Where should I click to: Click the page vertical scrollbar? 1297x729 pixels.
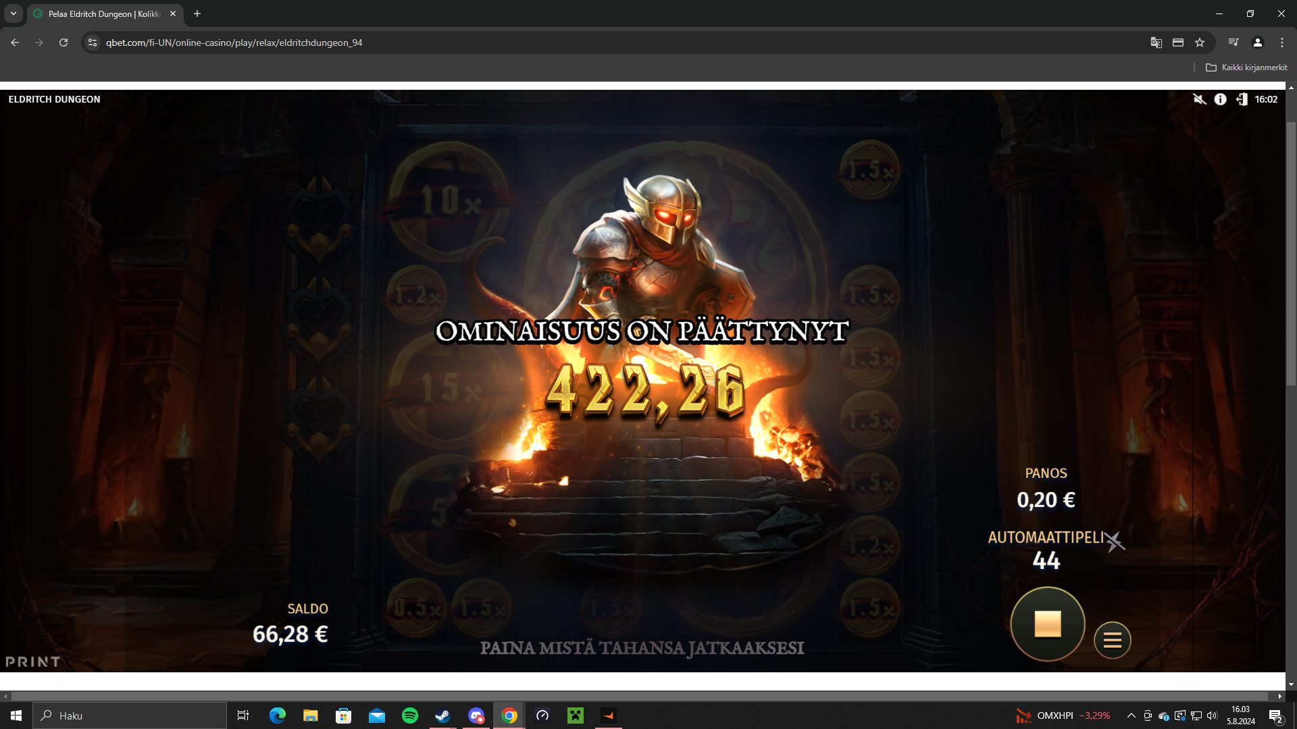[x=1291, y=253]
